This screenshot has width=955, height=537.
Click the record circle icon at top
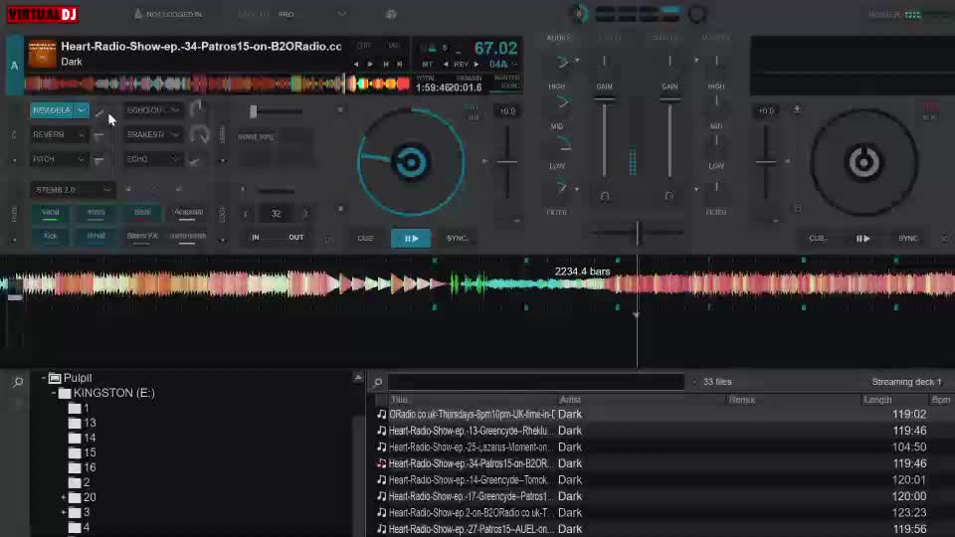[697, 14]
